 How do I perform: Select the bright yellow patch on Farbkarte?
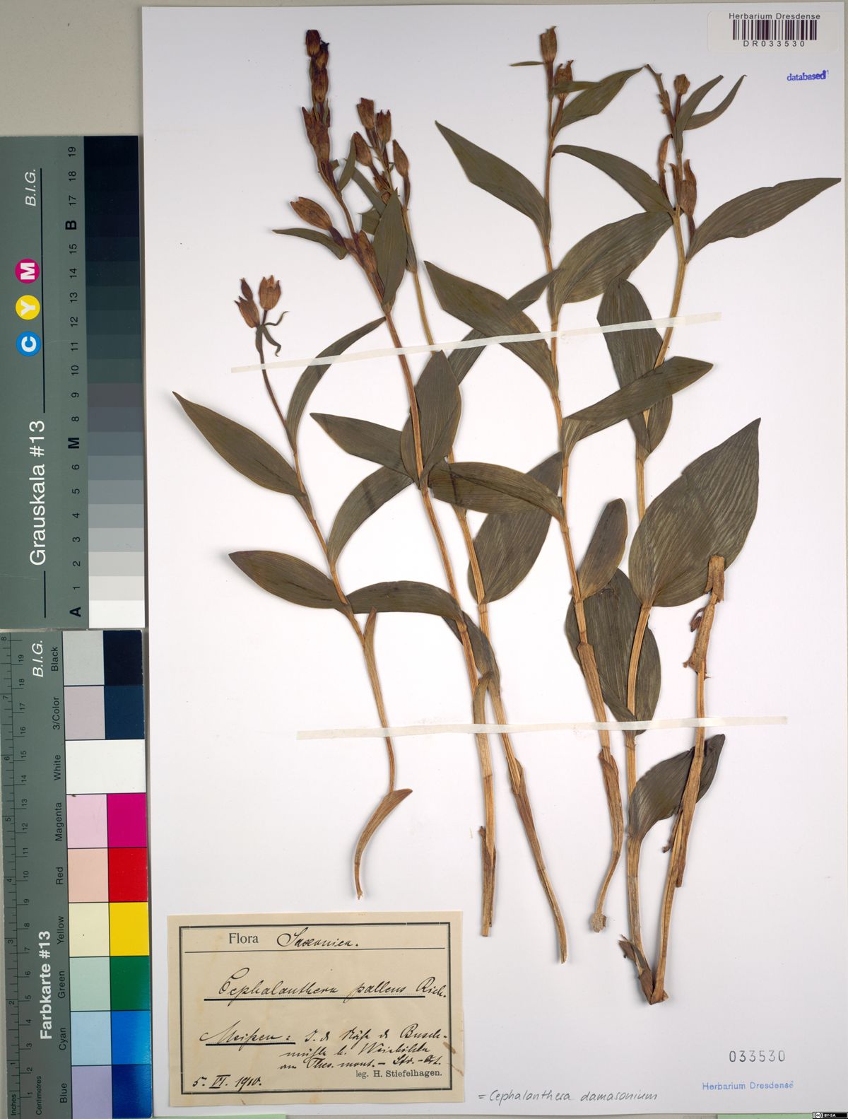[128, 929]
